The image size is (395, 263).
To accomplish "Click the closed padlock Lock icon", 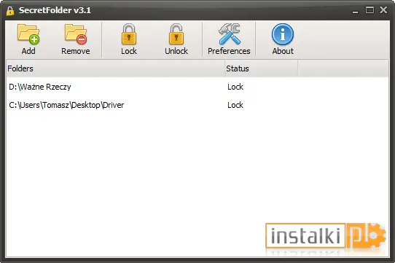I will 129,34.
